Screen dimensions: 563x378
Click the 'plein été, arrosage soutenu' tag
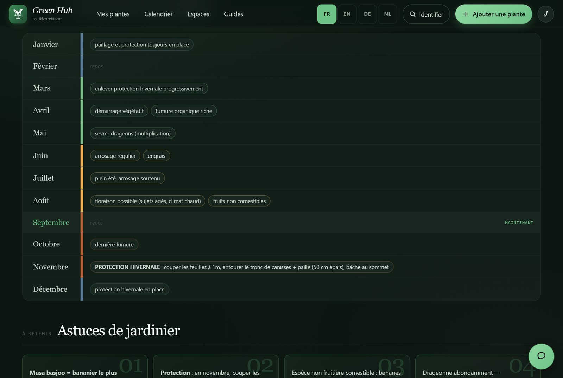pos(127,178)
